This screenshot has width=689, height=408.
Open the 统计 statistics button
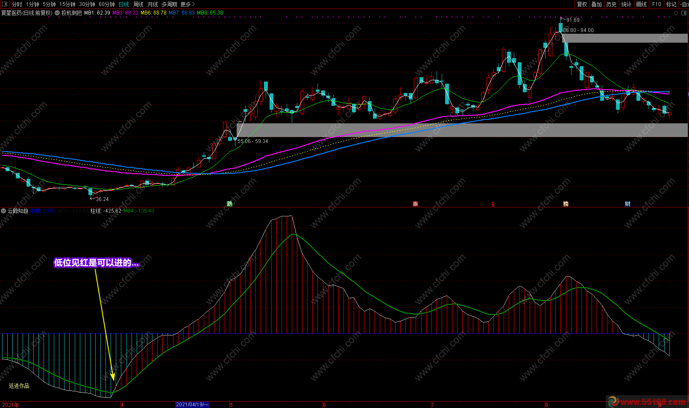pos(626,4)
